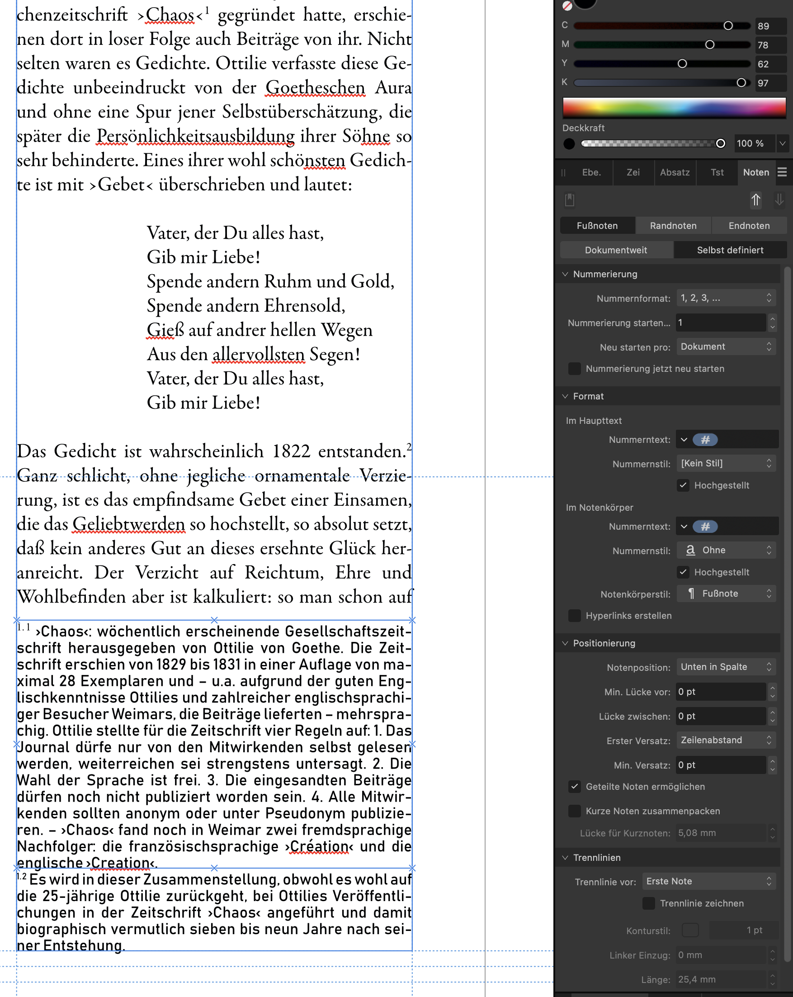Image resolution: width=793 pixels, height=997 pixels.
Task: Switch to the Tst panel tab
Action: [717, 172]
